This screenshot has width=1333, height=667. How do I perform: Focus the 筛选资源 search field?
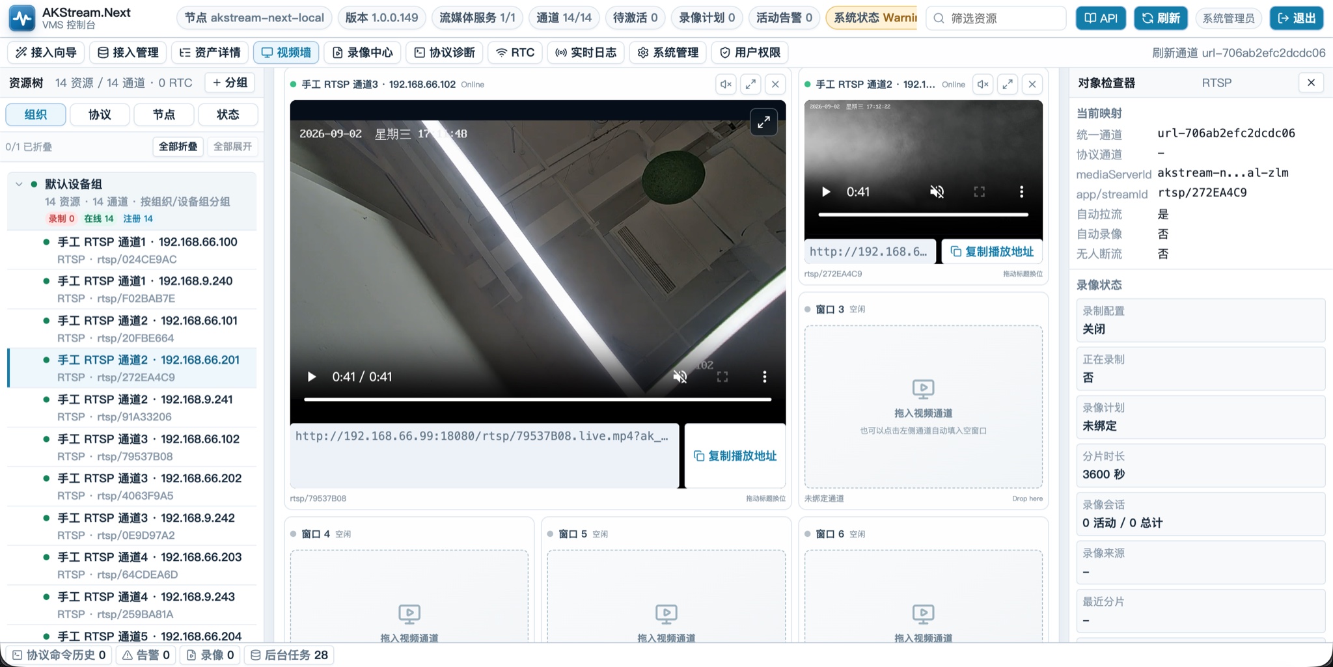(x=996, y=18)
